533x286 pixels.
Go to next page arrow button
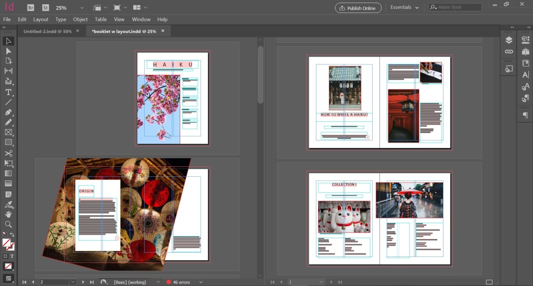coord(83,282)
